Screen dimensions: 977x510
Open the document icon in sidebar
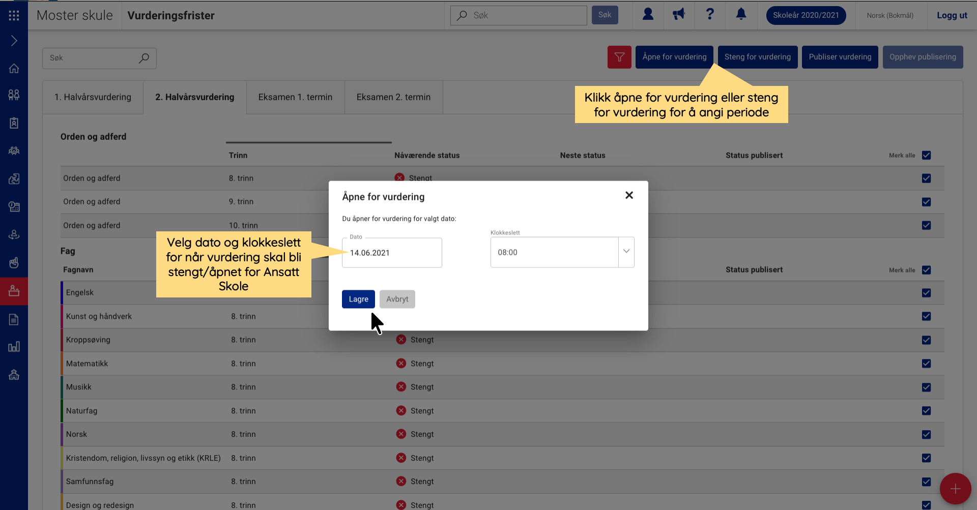click(x=14, y=319)
